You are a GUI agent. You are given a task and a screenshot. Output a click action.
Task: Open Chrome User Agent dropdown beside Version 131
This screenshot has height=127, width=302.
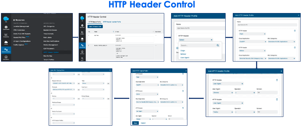[x=223, y=92]
